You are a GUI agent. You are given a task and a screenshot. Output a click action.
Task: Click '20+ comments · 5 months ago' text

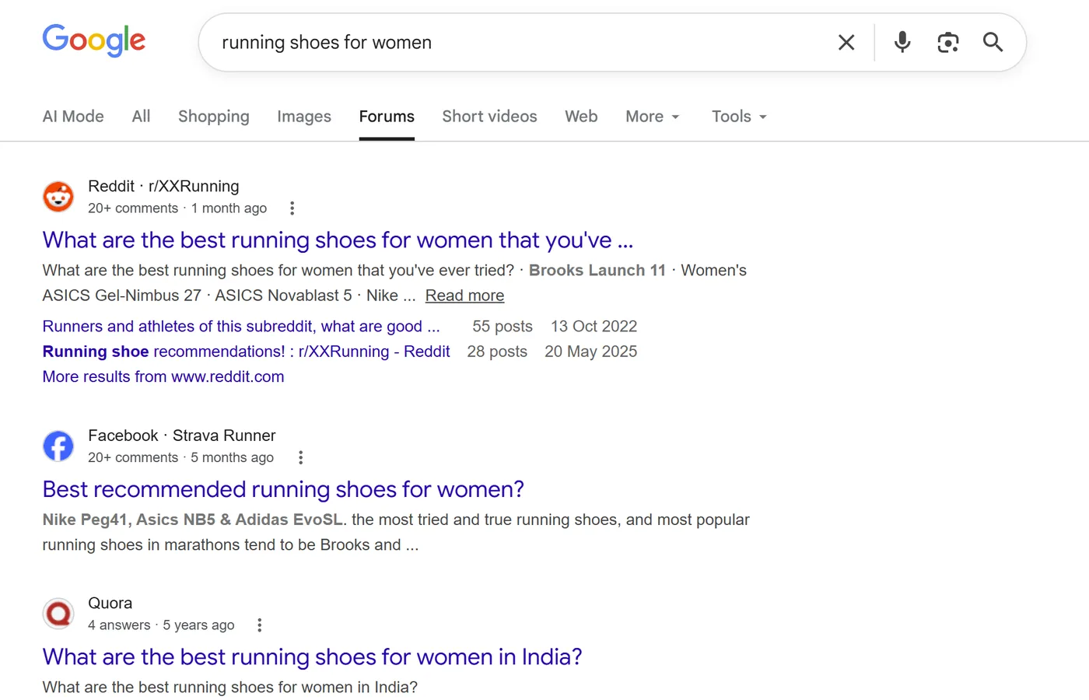180,457
